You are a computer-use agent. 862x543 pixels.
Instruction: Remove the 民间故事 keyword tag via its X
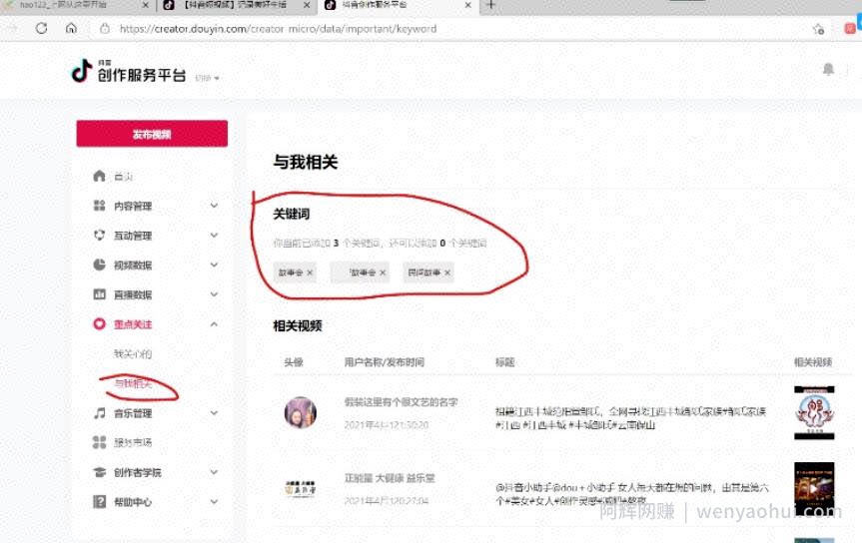tap(447, 272)
